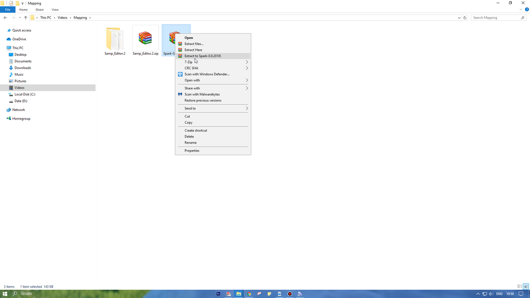This screenshot has width=530, height=298.
Task: Open the Help question mark icon
Action: coord(527,10)
